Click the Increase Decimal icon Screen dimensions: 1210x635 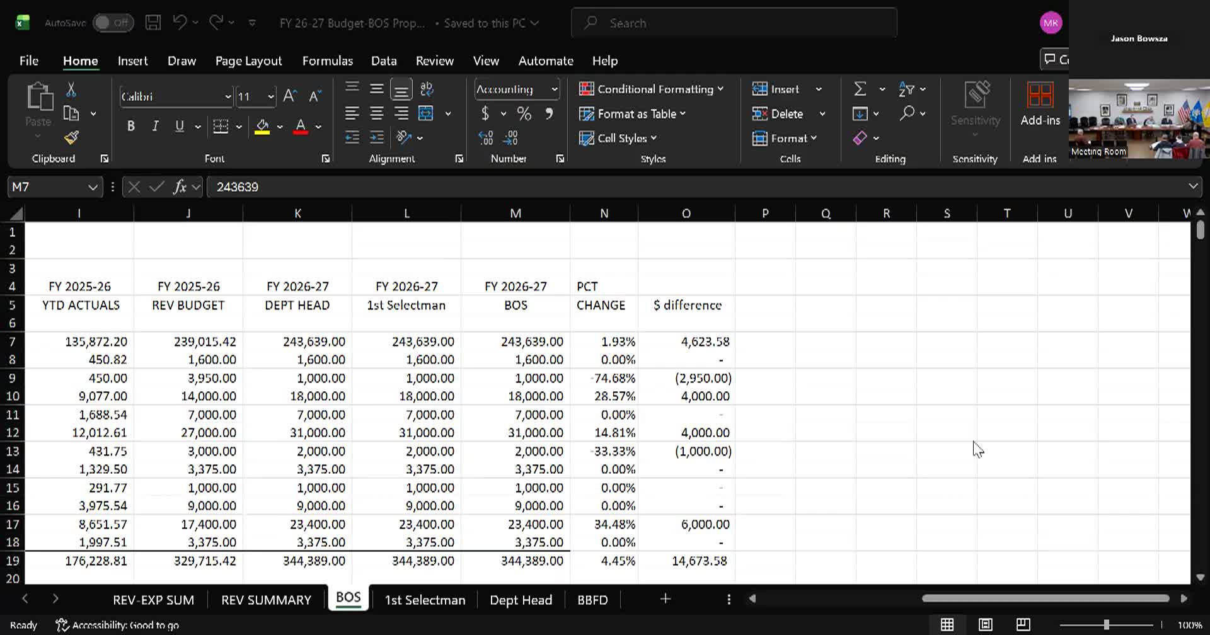coord(485,138)
